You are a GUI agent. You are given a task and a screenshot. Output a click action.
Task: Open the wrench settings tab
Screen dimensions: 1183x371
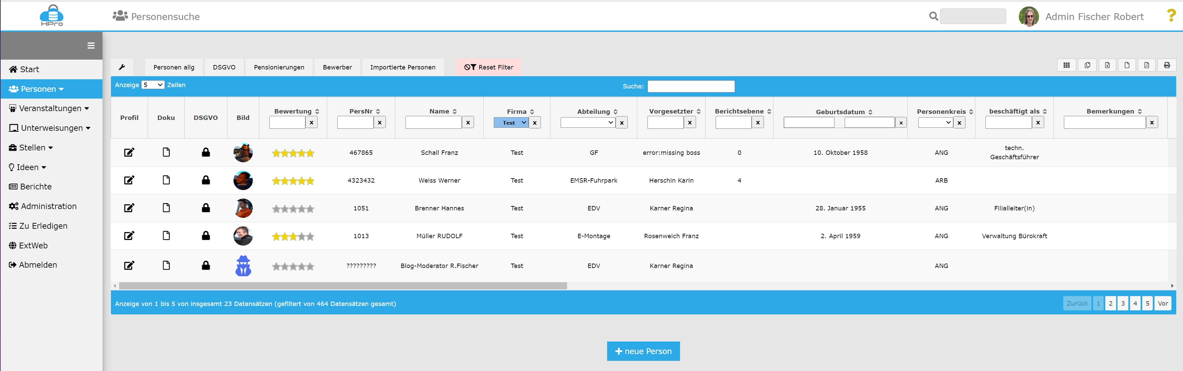tap(122, 67)
